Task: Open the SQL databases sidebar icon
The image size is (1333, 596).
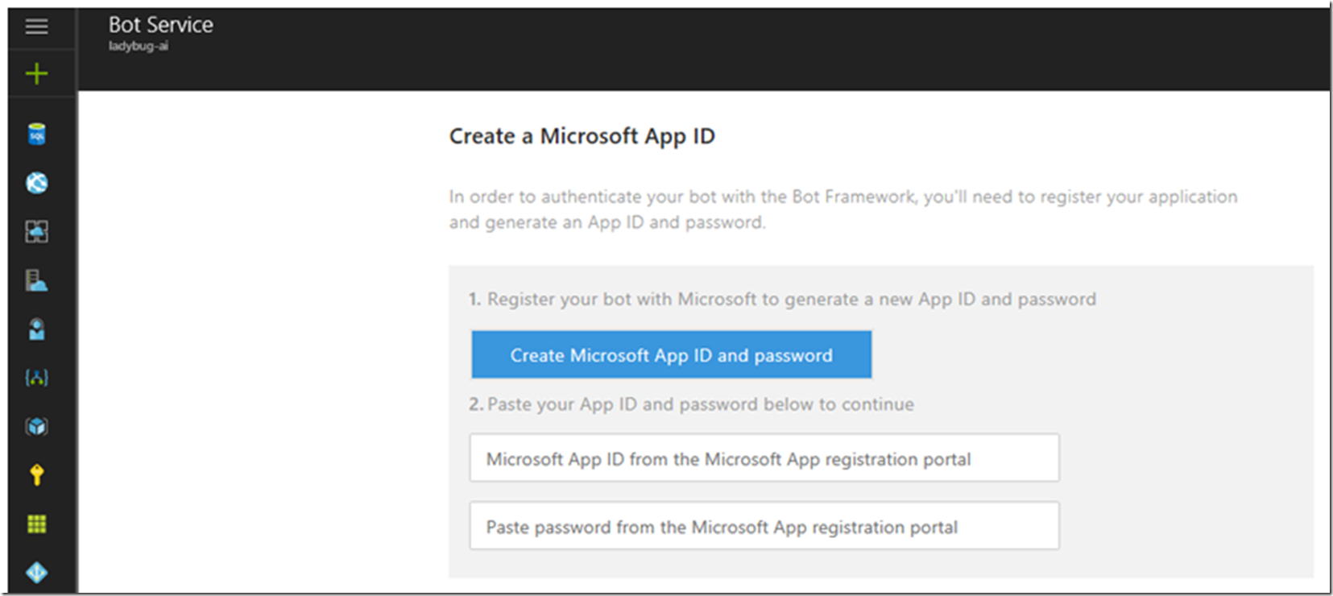Action: [x=36, y=135]
